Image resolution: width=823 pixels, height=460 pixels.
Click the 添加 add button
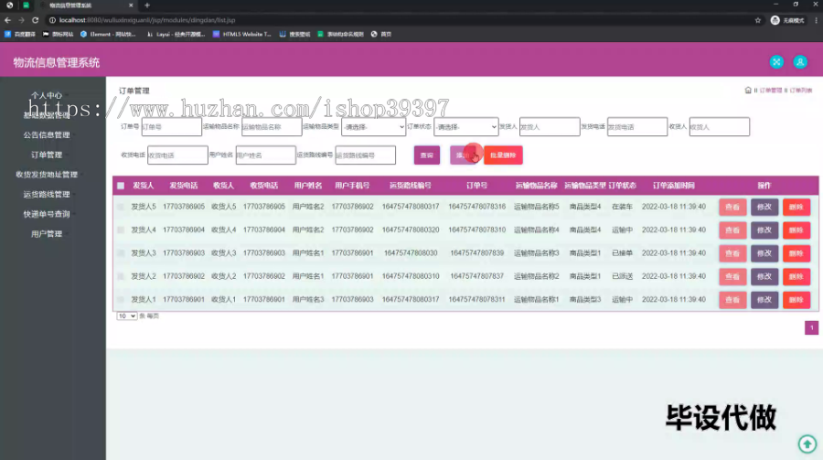coord(464,155)
